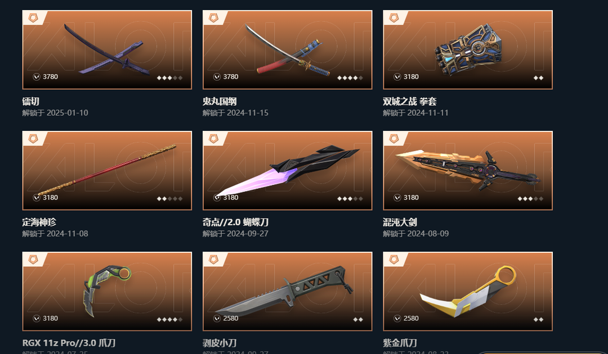Open the 紫金爪刀 golden karambit card
Image resolution: width=608 pixels, height=354 pixels.
pos(468,291)
